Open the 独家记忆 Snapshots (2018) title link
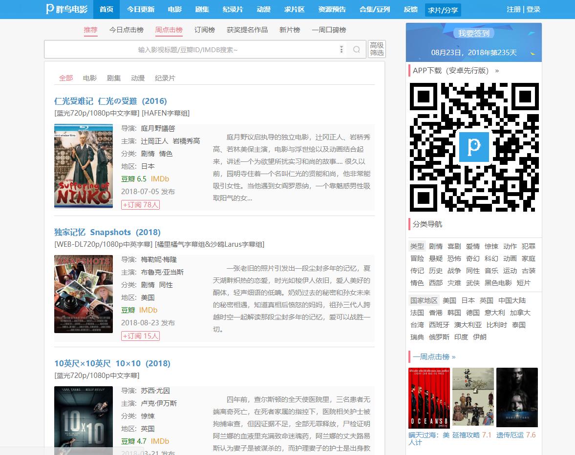Viewport: 575px width, 455px height. tap(107, 232)
